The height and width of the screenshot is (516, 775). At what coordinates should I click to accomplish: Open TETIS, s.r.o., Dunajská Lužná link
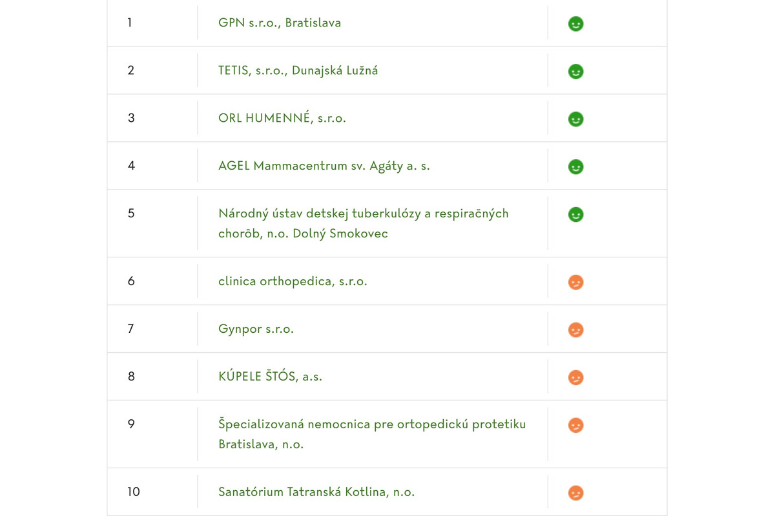298,71
